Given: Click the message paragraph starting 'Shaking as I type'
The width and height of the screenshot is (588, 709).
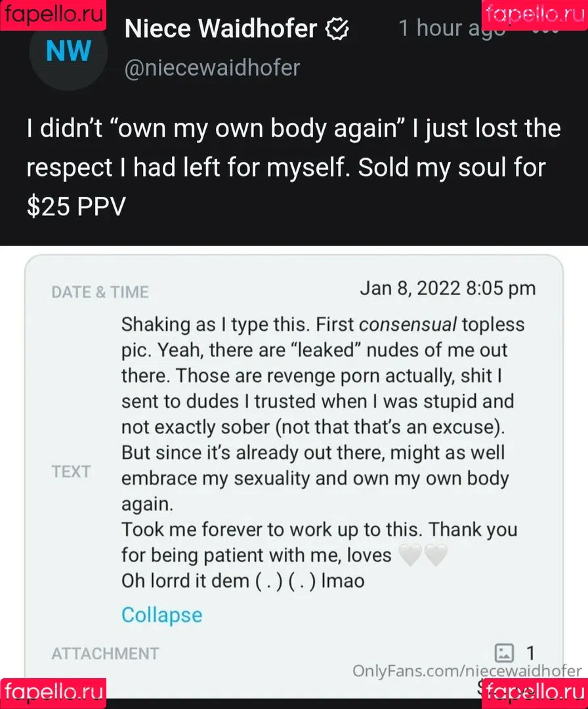Looking at the screenshot, I should tap(323, 414).
